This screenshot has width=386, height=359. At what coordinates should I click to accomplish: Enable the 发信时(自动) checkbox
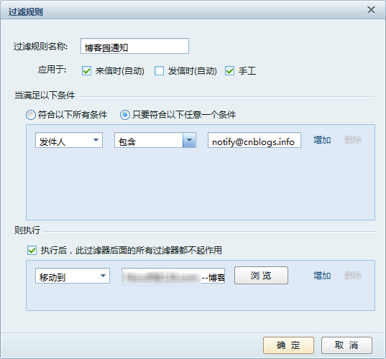(x=159, y=71)
